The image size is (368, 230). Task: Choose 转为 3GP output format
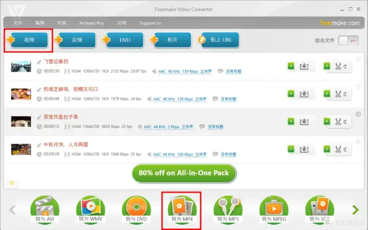tap(320, 210)
